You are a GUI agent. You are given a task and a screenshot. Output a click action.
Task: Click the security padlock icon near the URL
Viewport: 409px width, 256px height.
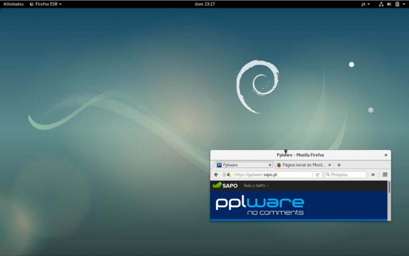228,175
